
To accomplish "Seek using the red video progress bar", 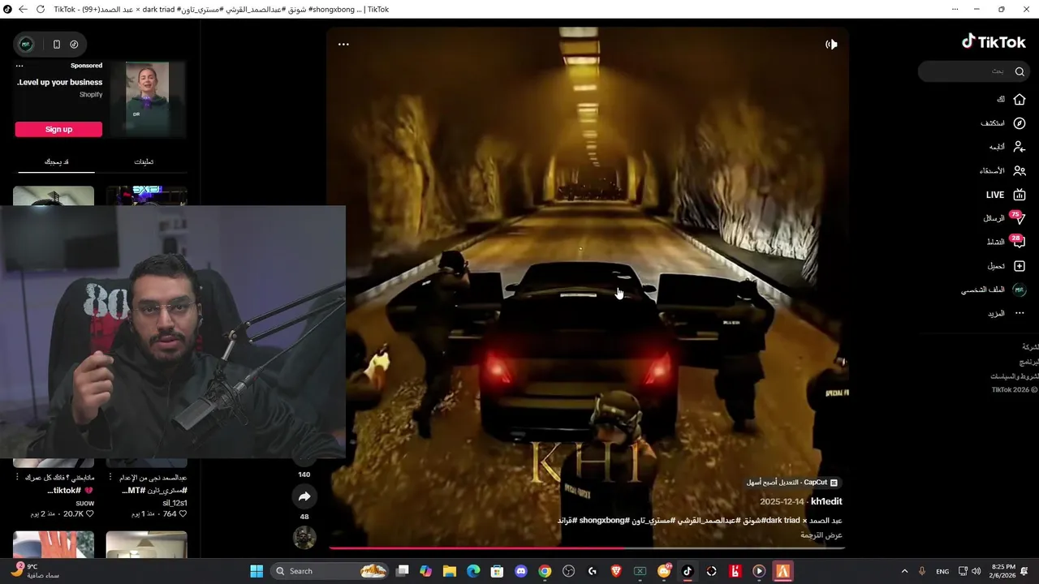I will tap(586, 548).
